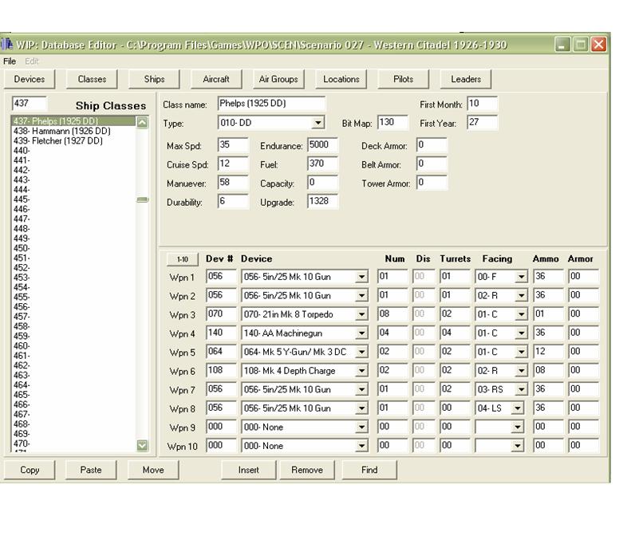Expand the Wpn 6 Depth Charge dropdown
The height and width of the screenshot is (536, 635).
pyautogui.click(x=361, y=371)
